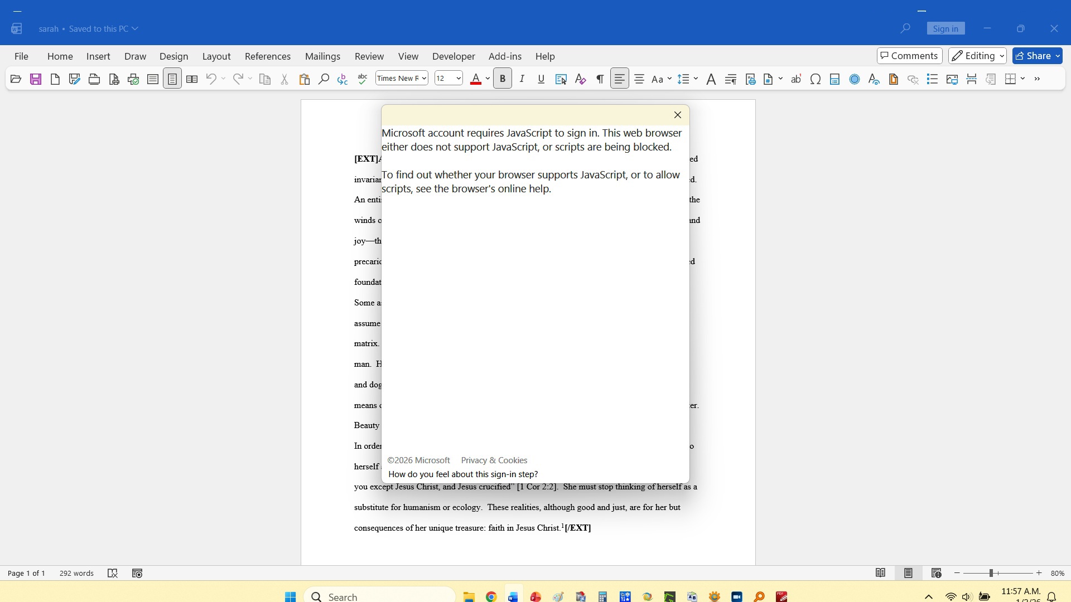Toggle paragraph marks visibility
This screenshot has height=602, width=1071.
[600, 79]
